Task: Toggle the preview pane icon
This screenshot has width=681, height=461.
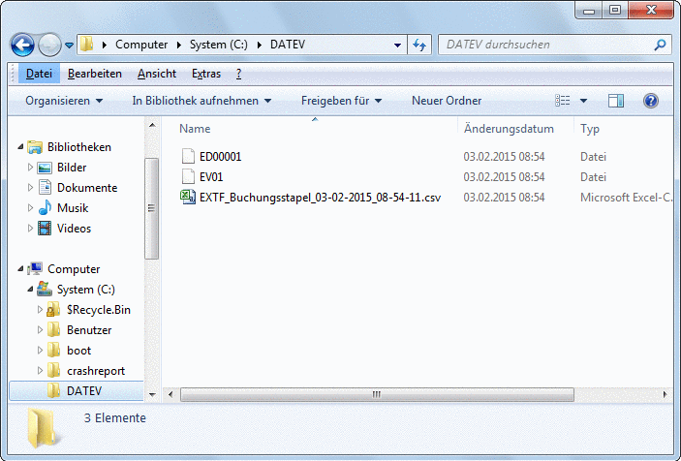Action: coord(616,101)
